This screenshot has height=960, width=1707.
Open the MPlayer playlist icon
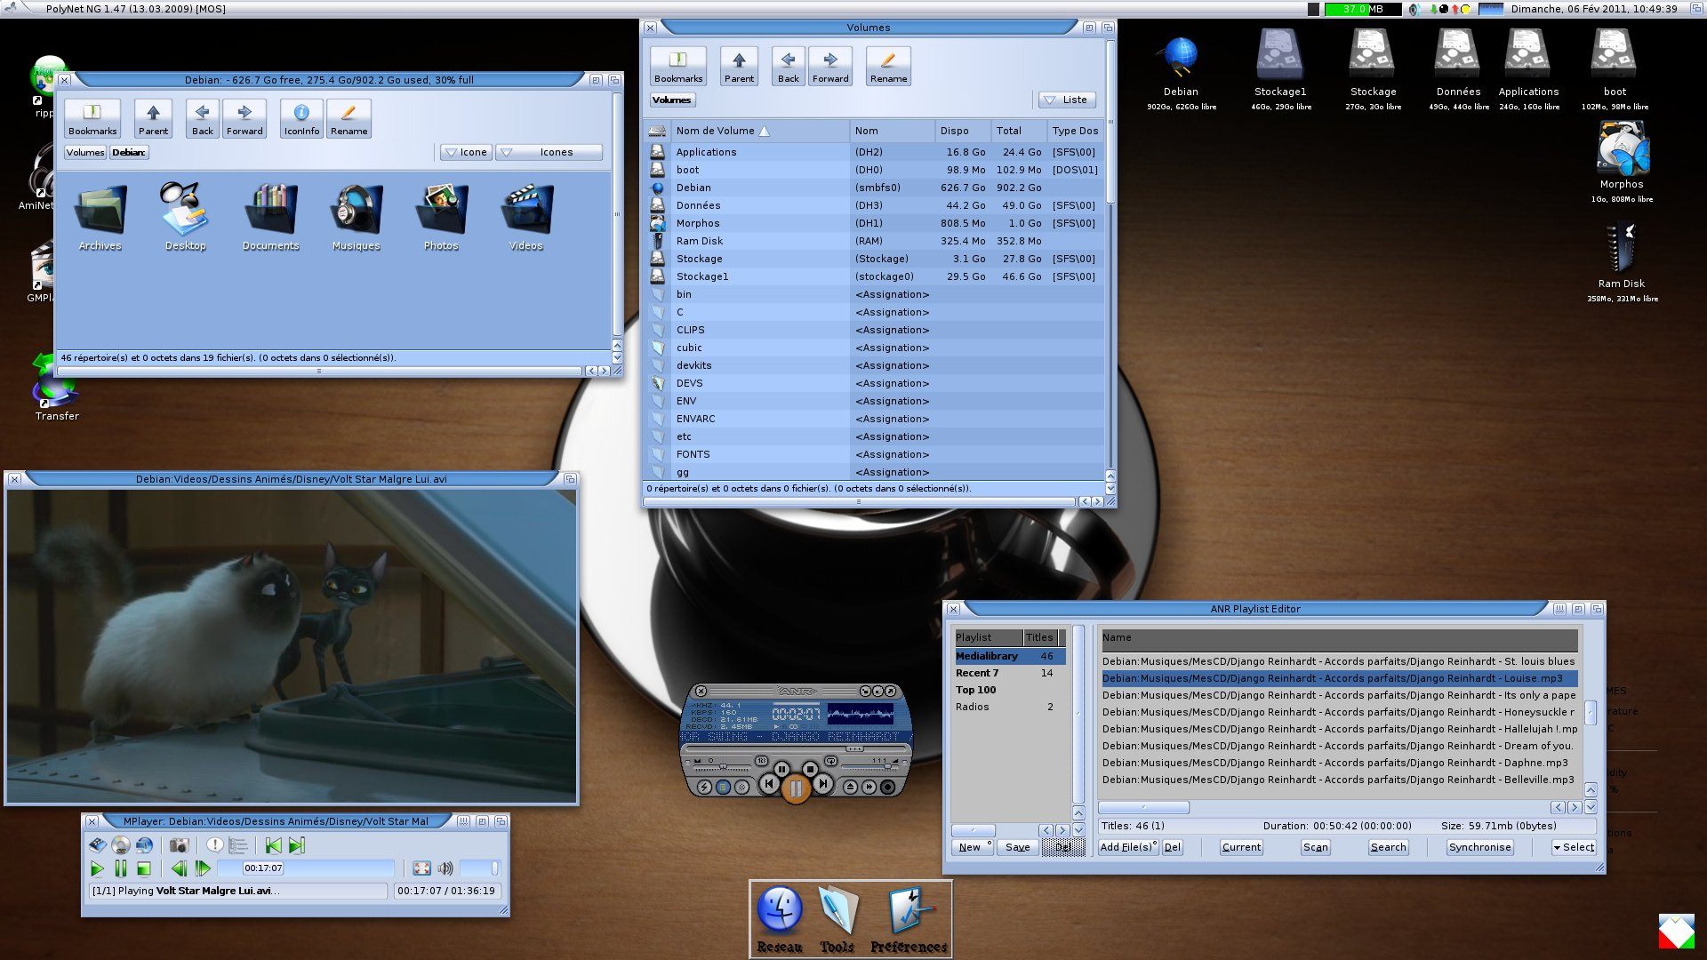pyautogui.click(x=238, y=845)
